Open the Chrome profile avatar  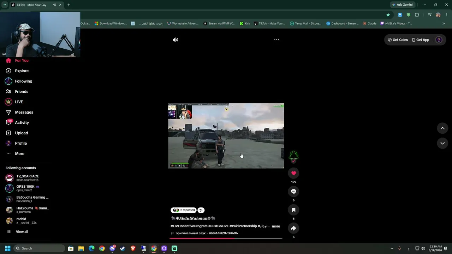(x=438, y=15)
